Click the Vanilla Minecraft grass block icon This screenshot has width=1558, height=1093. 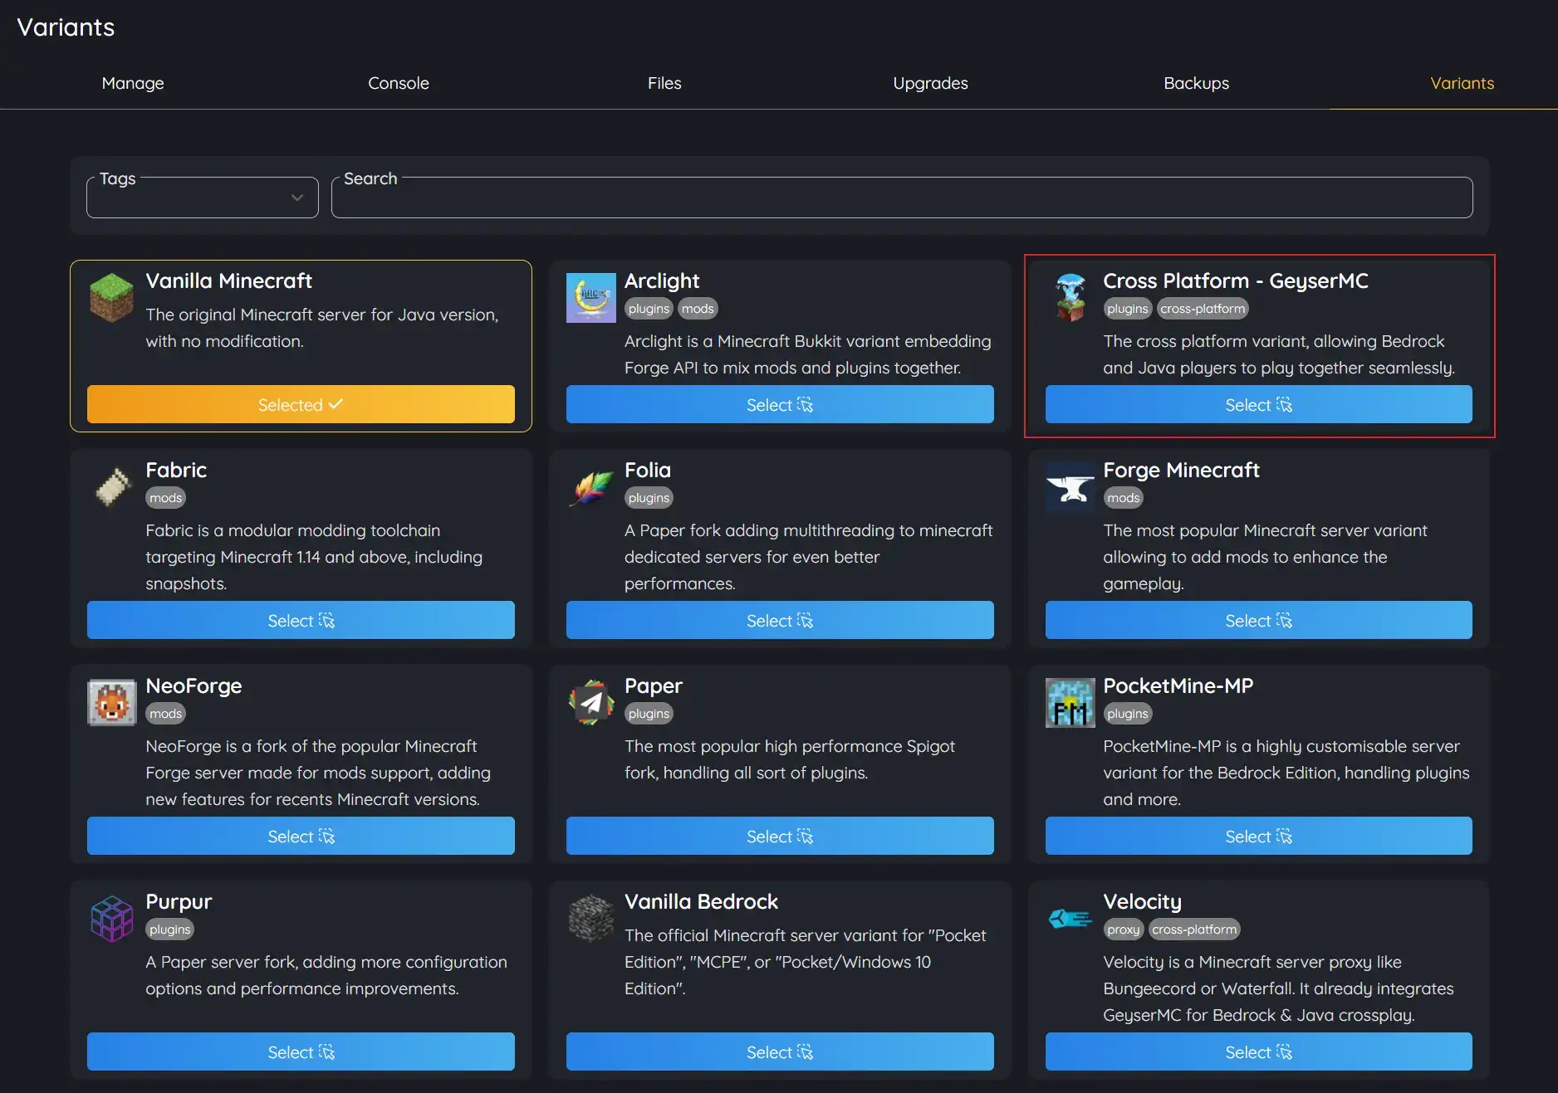pos(111,297)
